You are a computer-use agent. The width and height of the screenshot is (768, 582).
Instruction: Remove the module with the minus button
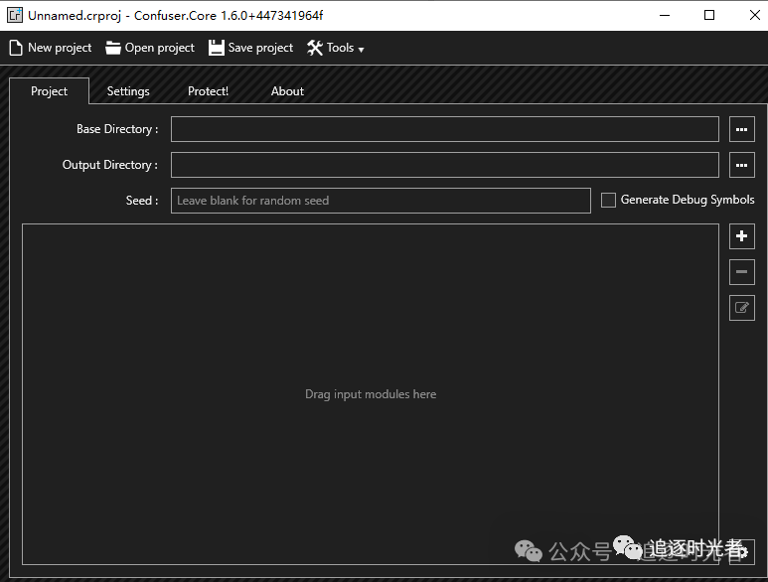coord(741,272)
